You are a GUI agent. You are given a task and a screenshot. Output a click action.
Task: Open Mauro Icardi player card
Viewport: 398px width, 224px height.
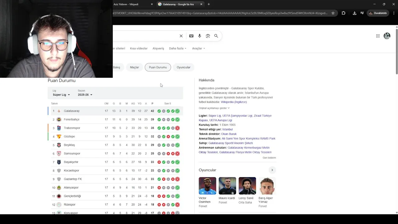click(227, 191)
